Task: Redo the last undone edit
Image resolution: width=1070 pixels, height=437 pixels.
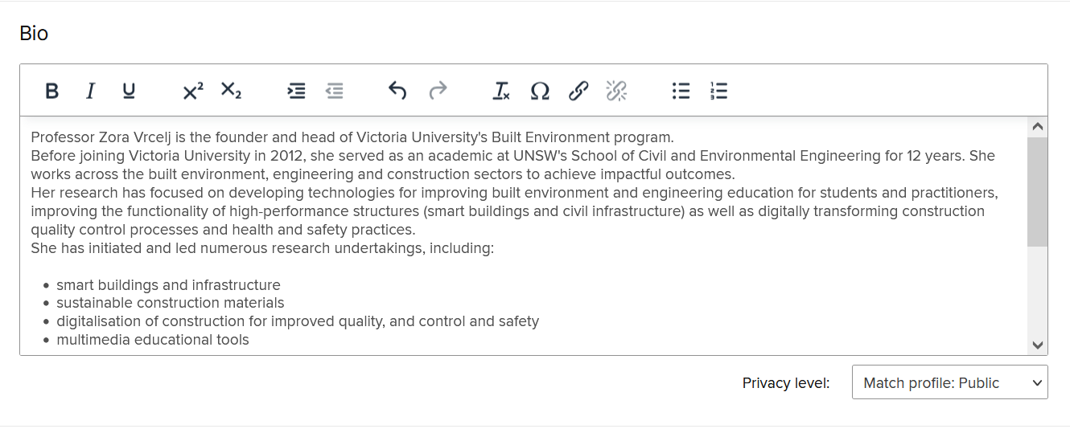Action: (437, 91)
